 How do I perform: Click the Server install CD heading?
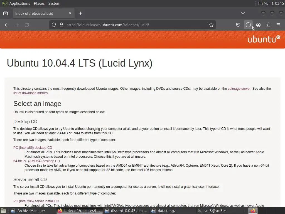(x=30, y=180)
